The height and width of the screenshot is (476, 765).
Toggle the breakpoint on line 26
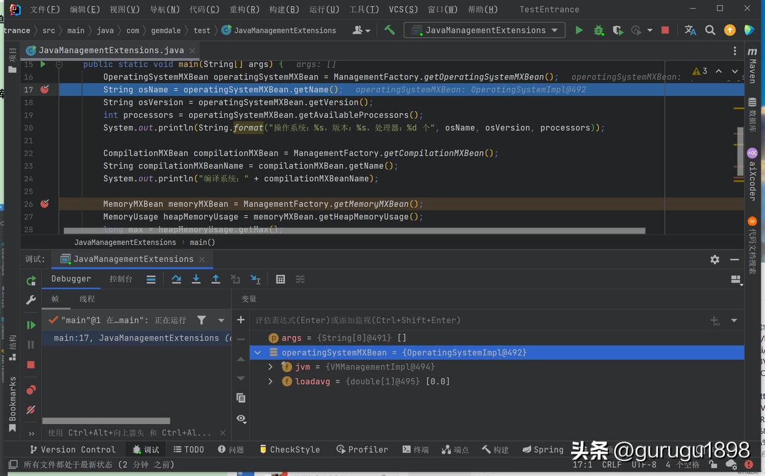click(44, 204)
